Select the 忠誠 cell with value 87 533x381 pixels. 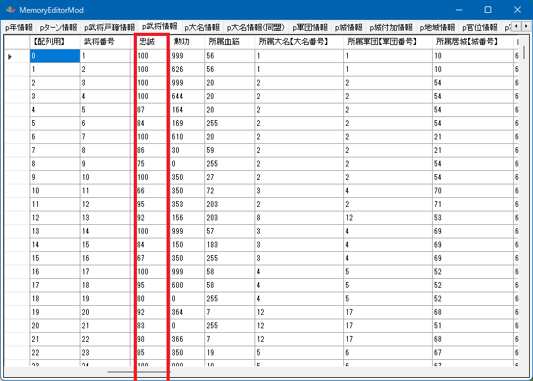pyautogui.click(x=152, y=110)
